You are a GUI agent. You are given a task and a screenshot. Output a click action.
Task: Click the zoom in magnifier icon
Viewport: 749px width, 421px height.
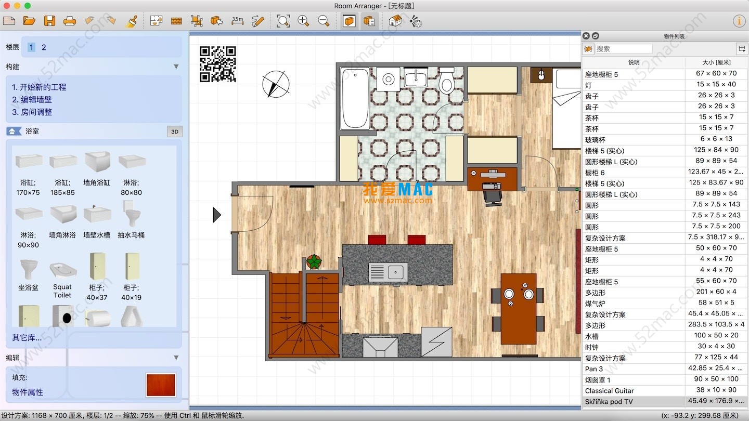[303, 21]
